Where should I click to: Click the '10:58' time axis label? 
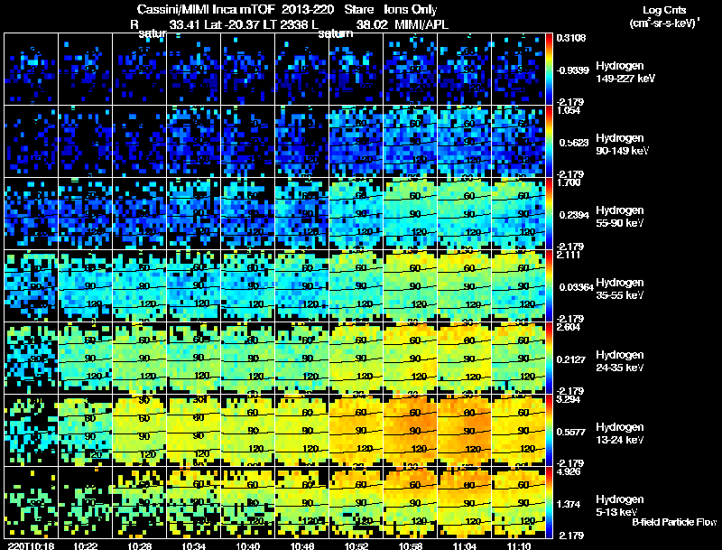(x=411, y=545)
